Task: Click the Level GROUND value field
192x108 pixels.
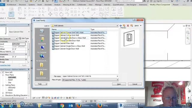Action: pos(19,44)
